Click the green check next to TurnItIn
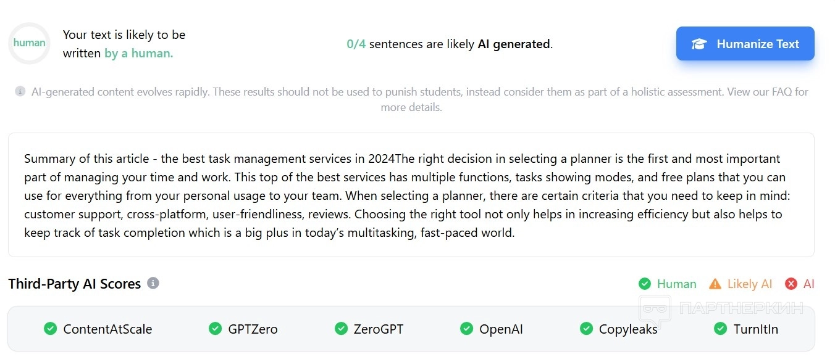 click(721, 329)
